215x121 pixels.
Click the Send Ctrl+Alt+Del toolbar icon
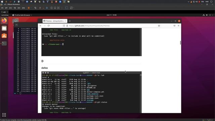(35, 8)
